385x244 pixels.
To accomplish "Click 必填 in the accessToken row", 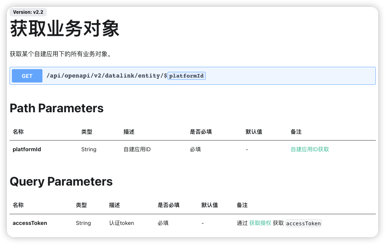I will click(x=163, y=223).
